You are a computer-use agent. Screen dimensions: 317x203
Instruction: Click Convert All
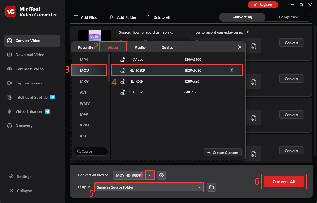point(284,181)
